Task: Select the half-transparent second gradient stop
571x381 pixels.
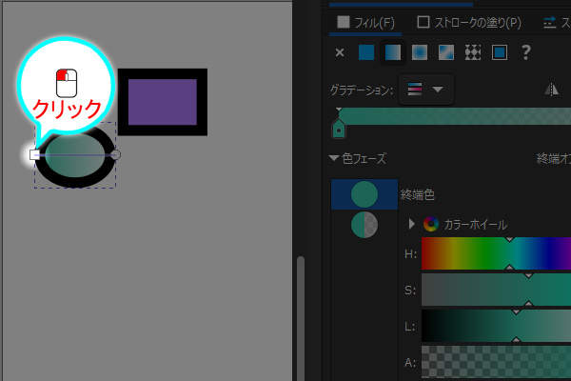Action: coord(364,225)
